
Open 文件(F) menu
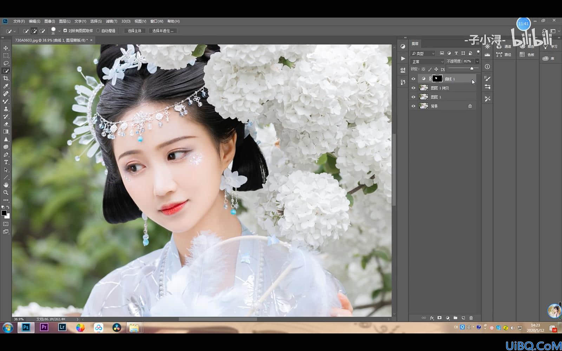19,21
